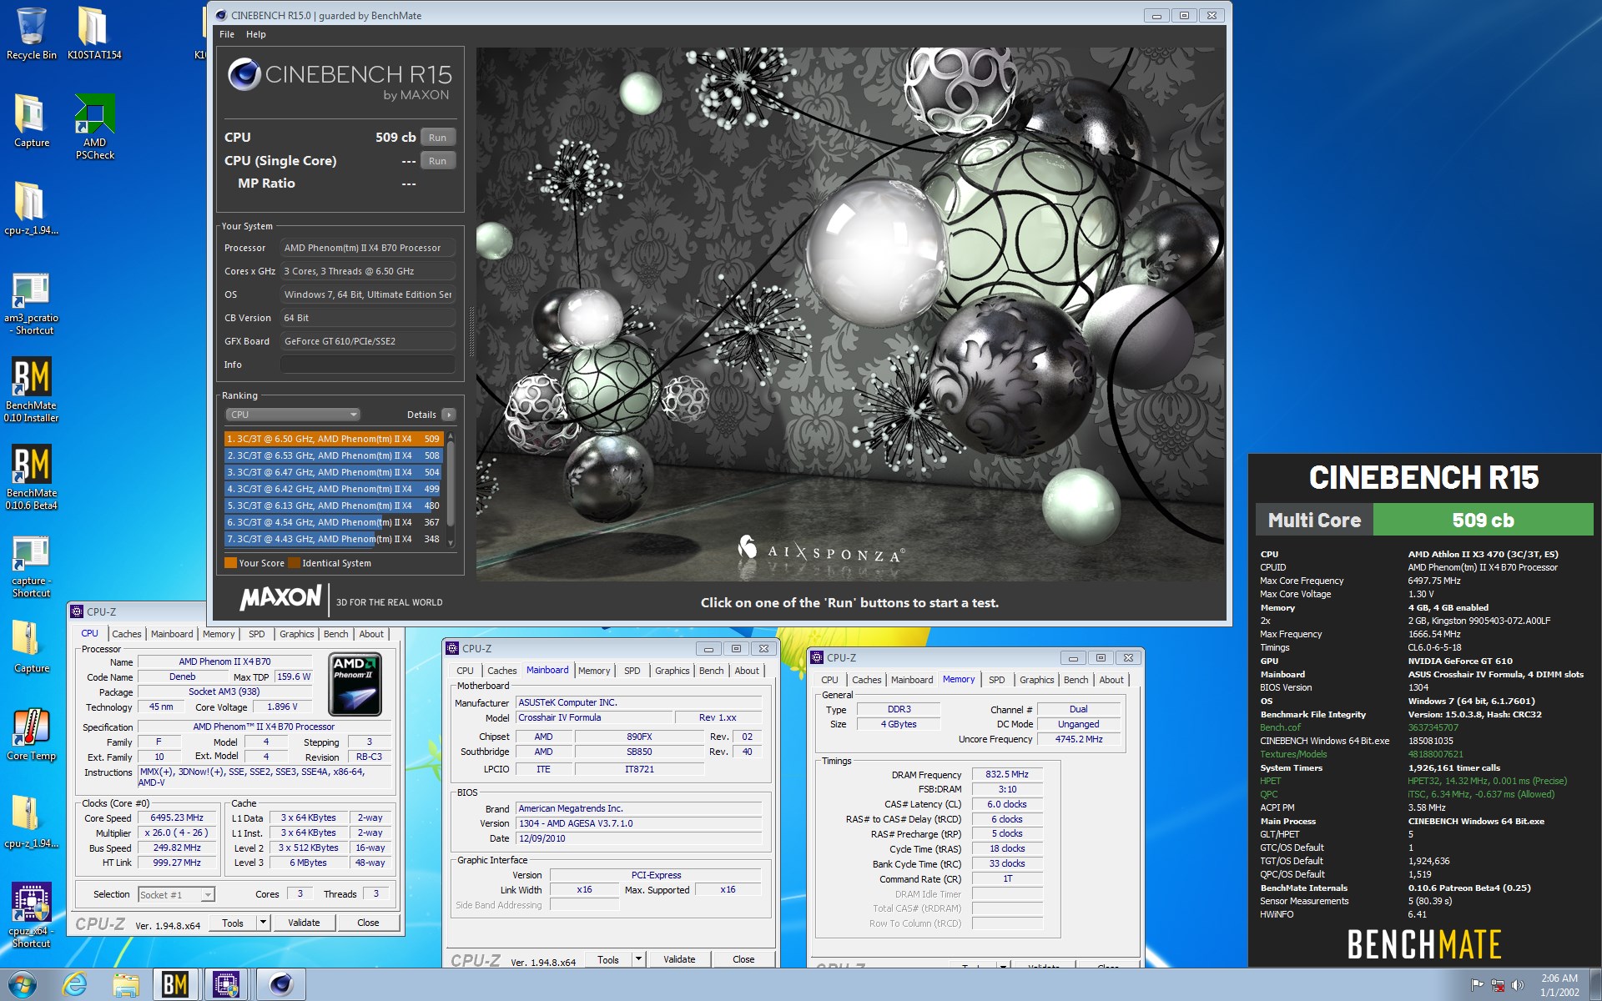Open the BenchMate 0.10 Installer icon
The width and height of the screenshot is (1602, 1001).
31,390
